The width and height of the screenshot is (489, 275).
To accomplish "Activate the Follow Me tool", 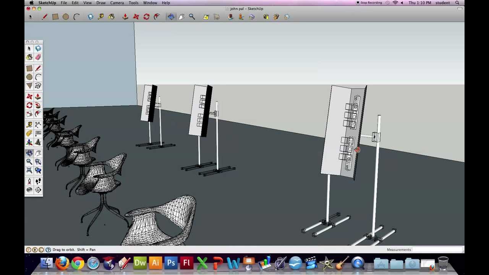I will coord(38,105).
